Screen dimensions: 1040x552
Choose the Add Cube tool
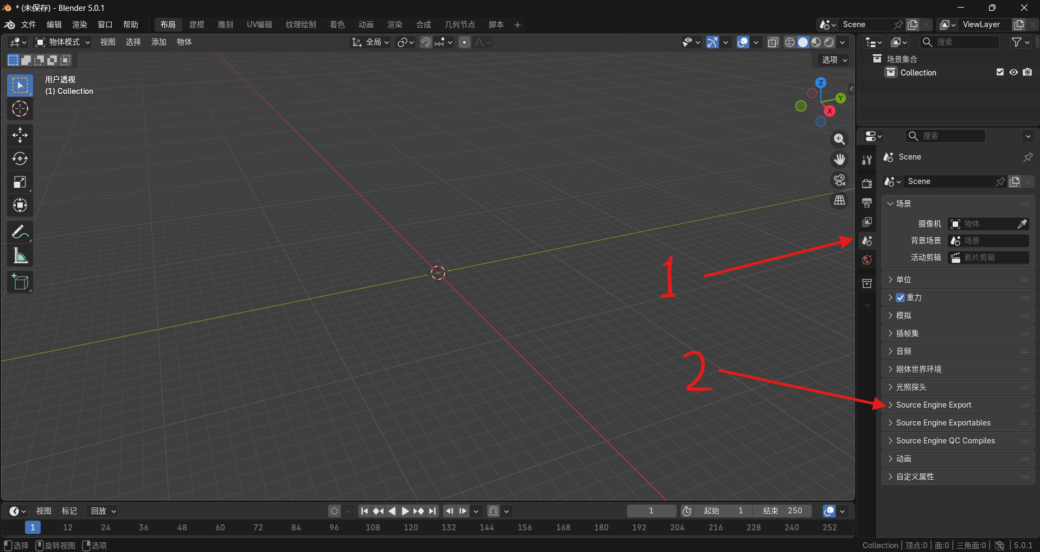click(20, 282)
